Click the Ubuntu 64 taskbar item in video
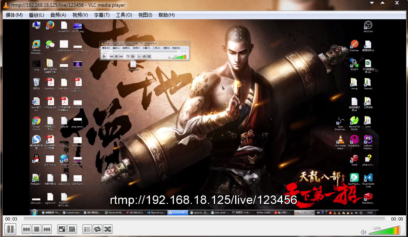This screenshot has width=408, height=237. 114,213
